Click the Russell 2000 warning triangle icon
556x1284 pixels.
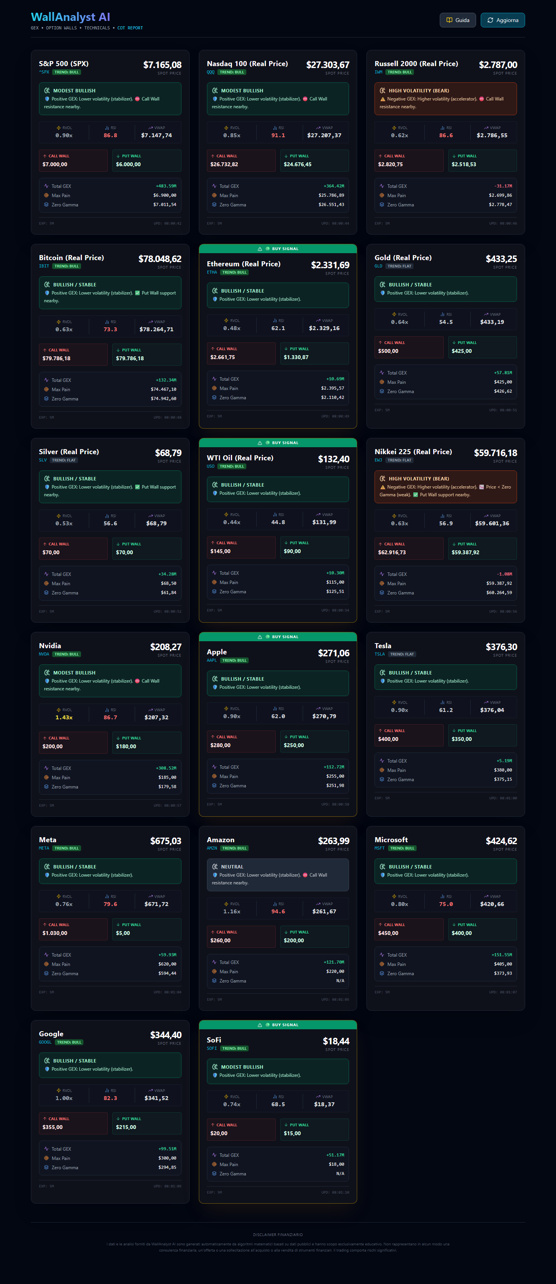[382, 99]
